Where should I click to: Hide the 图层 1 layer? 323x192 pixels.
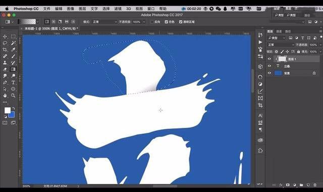click(269, 59)
